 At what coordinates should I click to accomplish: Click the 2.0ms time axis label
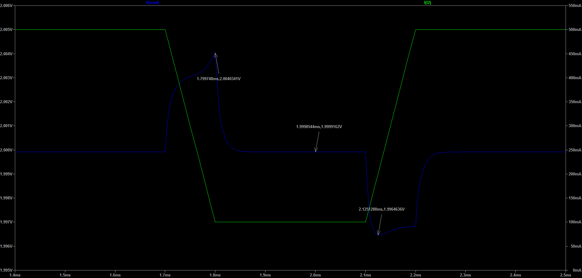click(315, 275)
